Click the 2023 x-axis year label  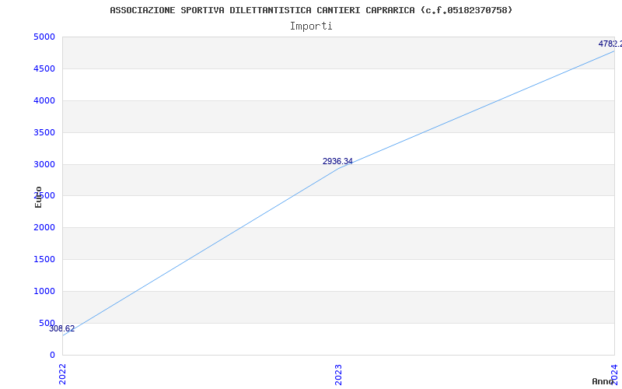pos(338,374)
